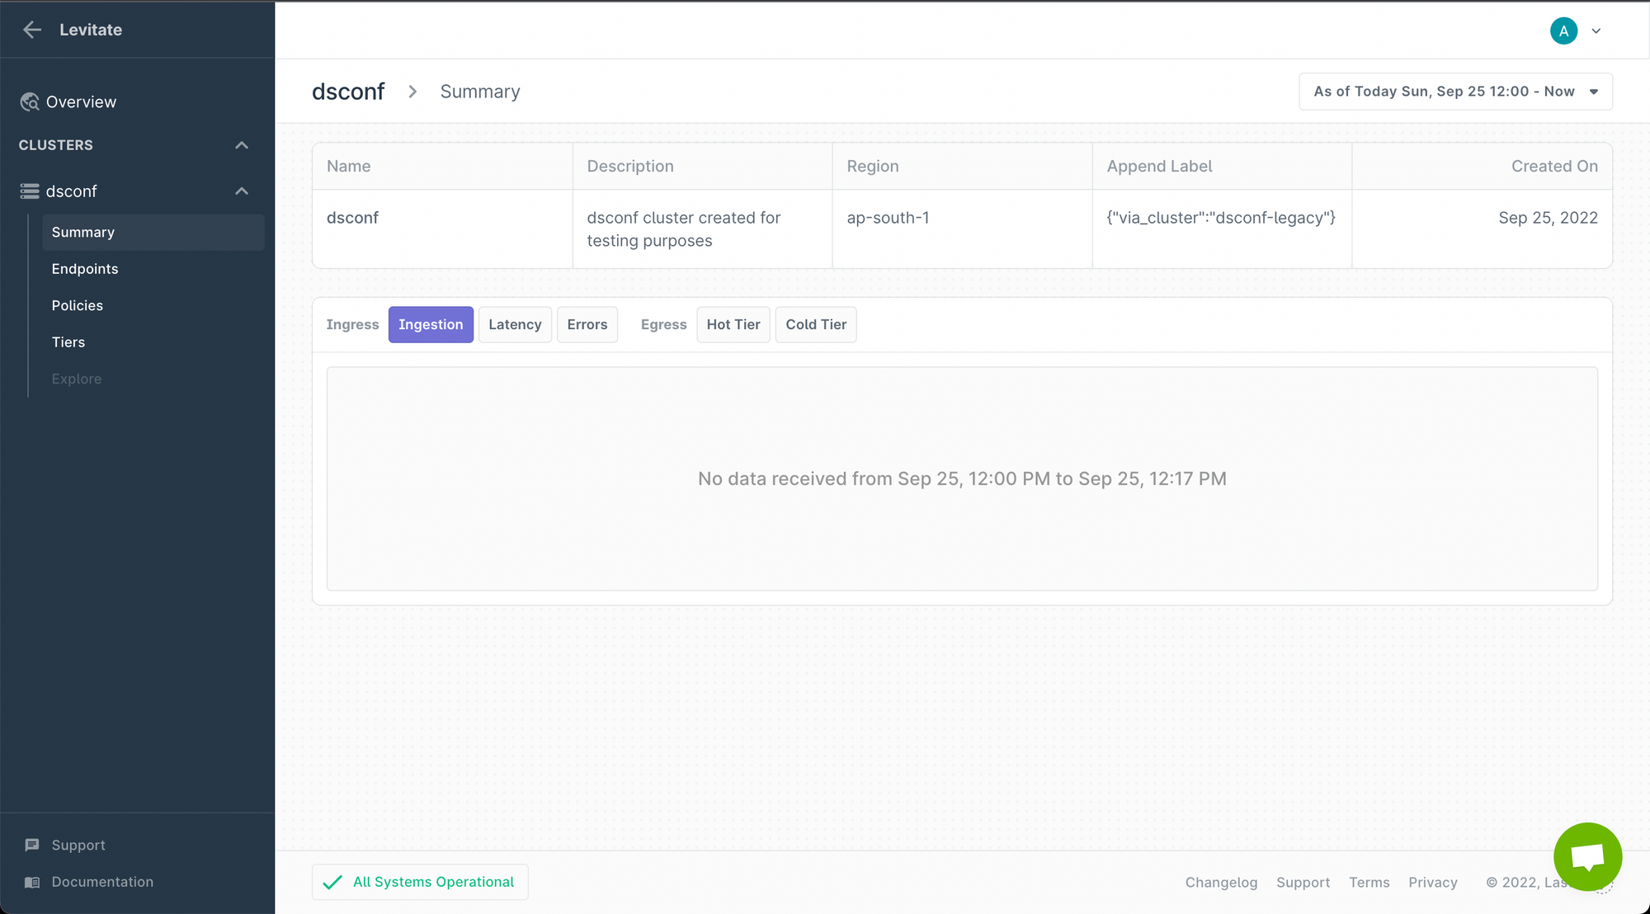The height and width of the screenshot is (914, 1650).
Task: Click the Documentation book icon
Action: [32, 882]
